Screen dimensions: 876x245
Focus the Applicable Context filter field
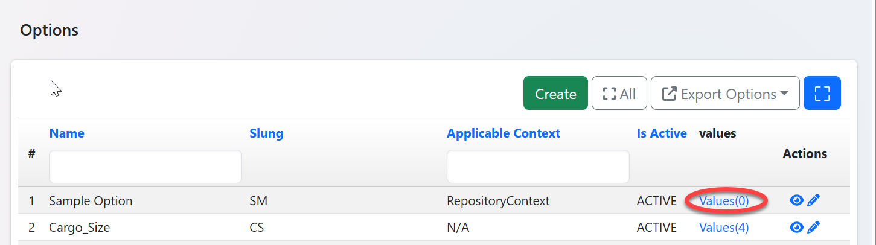[x=537, y=167]
